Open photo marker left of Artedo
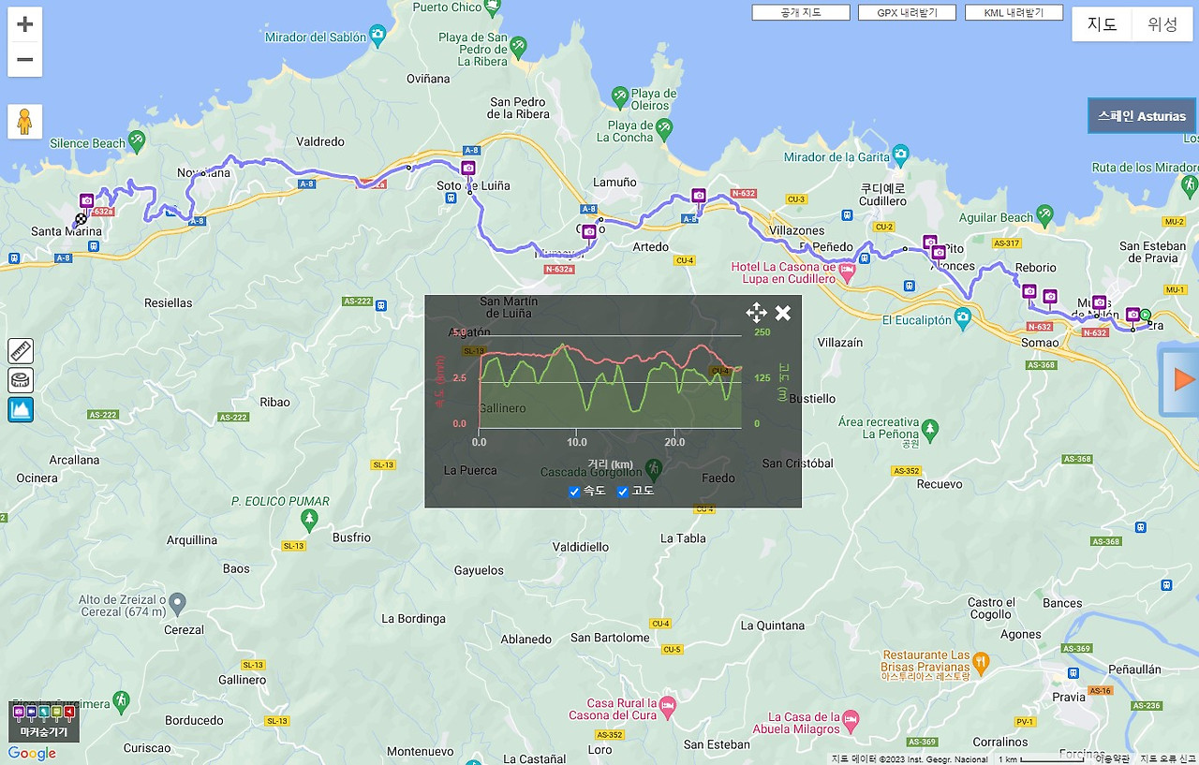 tap(589, 231)
